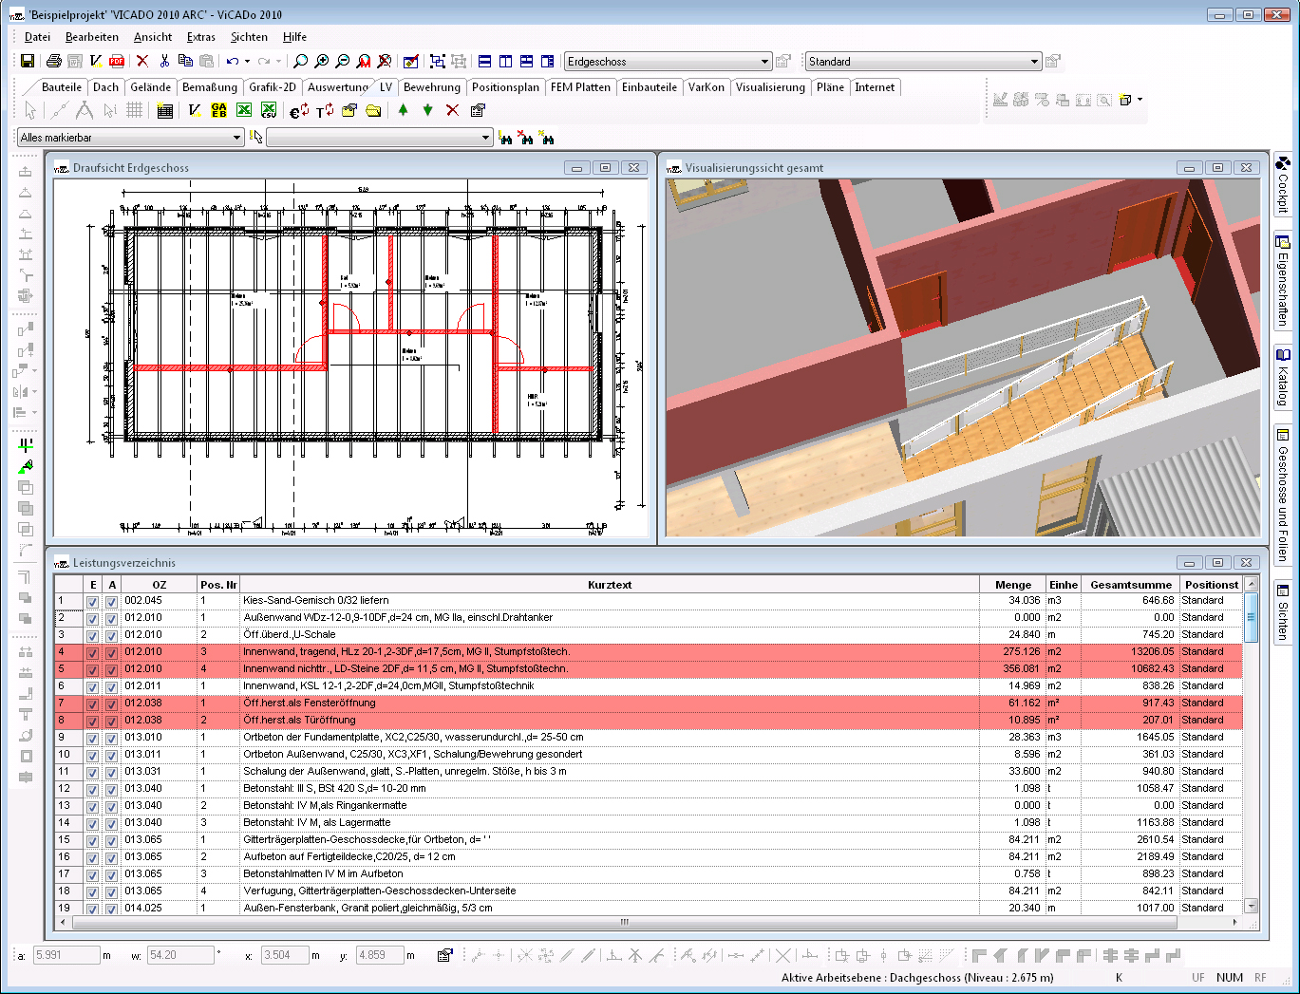
Task: Click the zoom out magnifier with minus
Action: [x=342, y=61]
